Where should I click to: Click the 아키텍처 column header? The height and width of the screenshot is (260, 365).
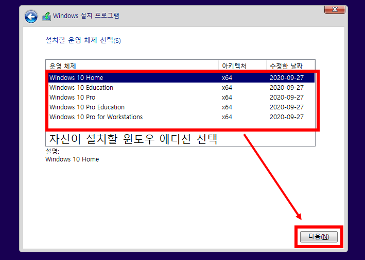[242, 66]
